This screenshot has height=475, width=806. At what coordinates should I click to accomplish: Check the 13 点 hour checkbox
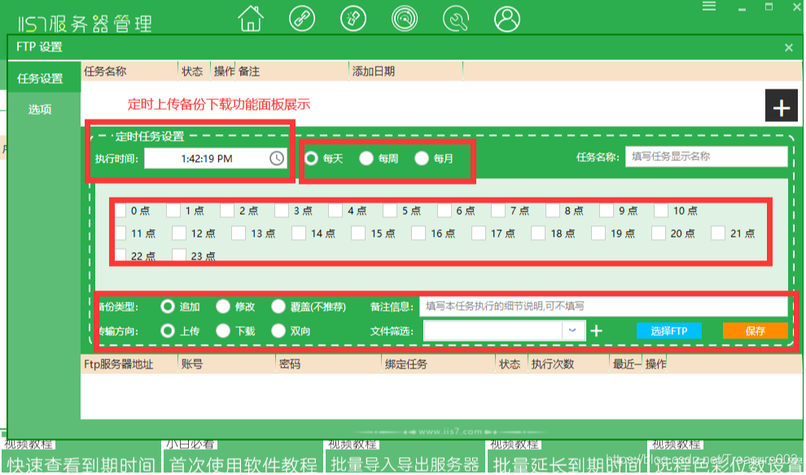(239, 233)
